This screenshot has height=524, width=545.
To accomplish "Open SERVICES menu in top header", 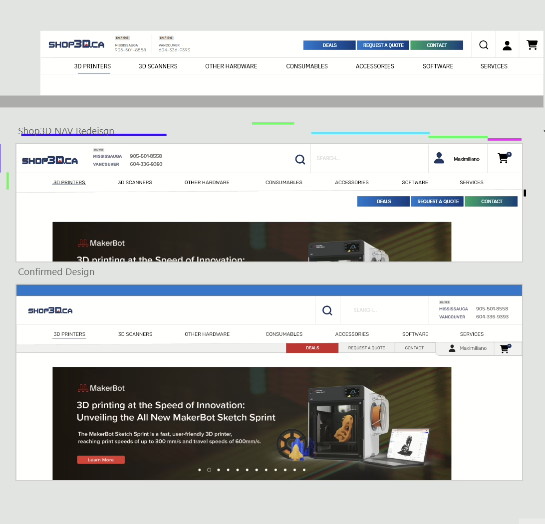I will click(494, 66).
